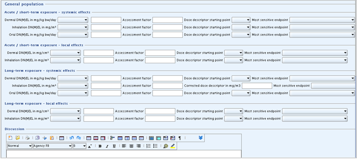Click the Paste clipboard icon

pos(52,138)
